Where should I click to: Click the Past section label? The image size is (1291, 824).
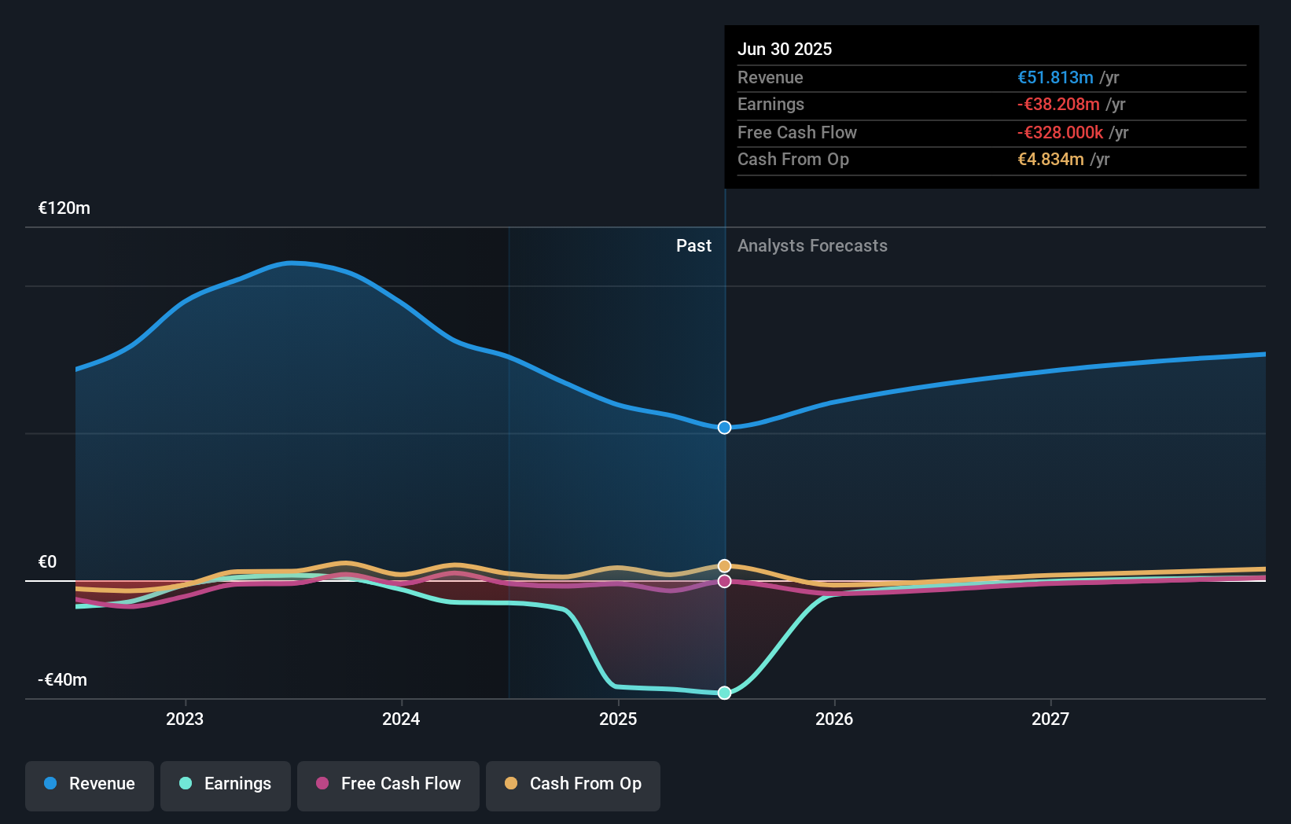693,246
